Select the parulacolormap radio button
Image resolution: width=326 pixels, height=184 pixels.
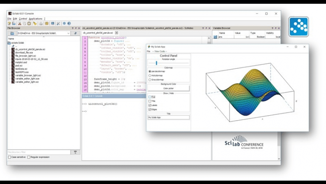(x=150, y=71)
